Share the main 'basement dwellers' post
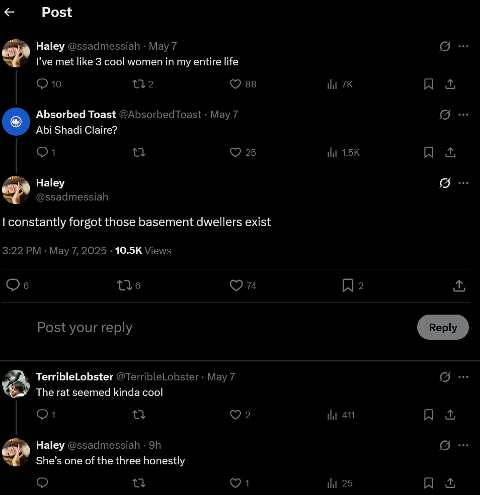 coord(459,286)
